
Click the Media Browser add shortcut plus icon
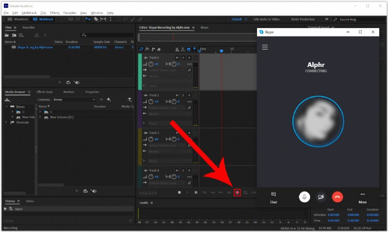[x=109, y=99]
